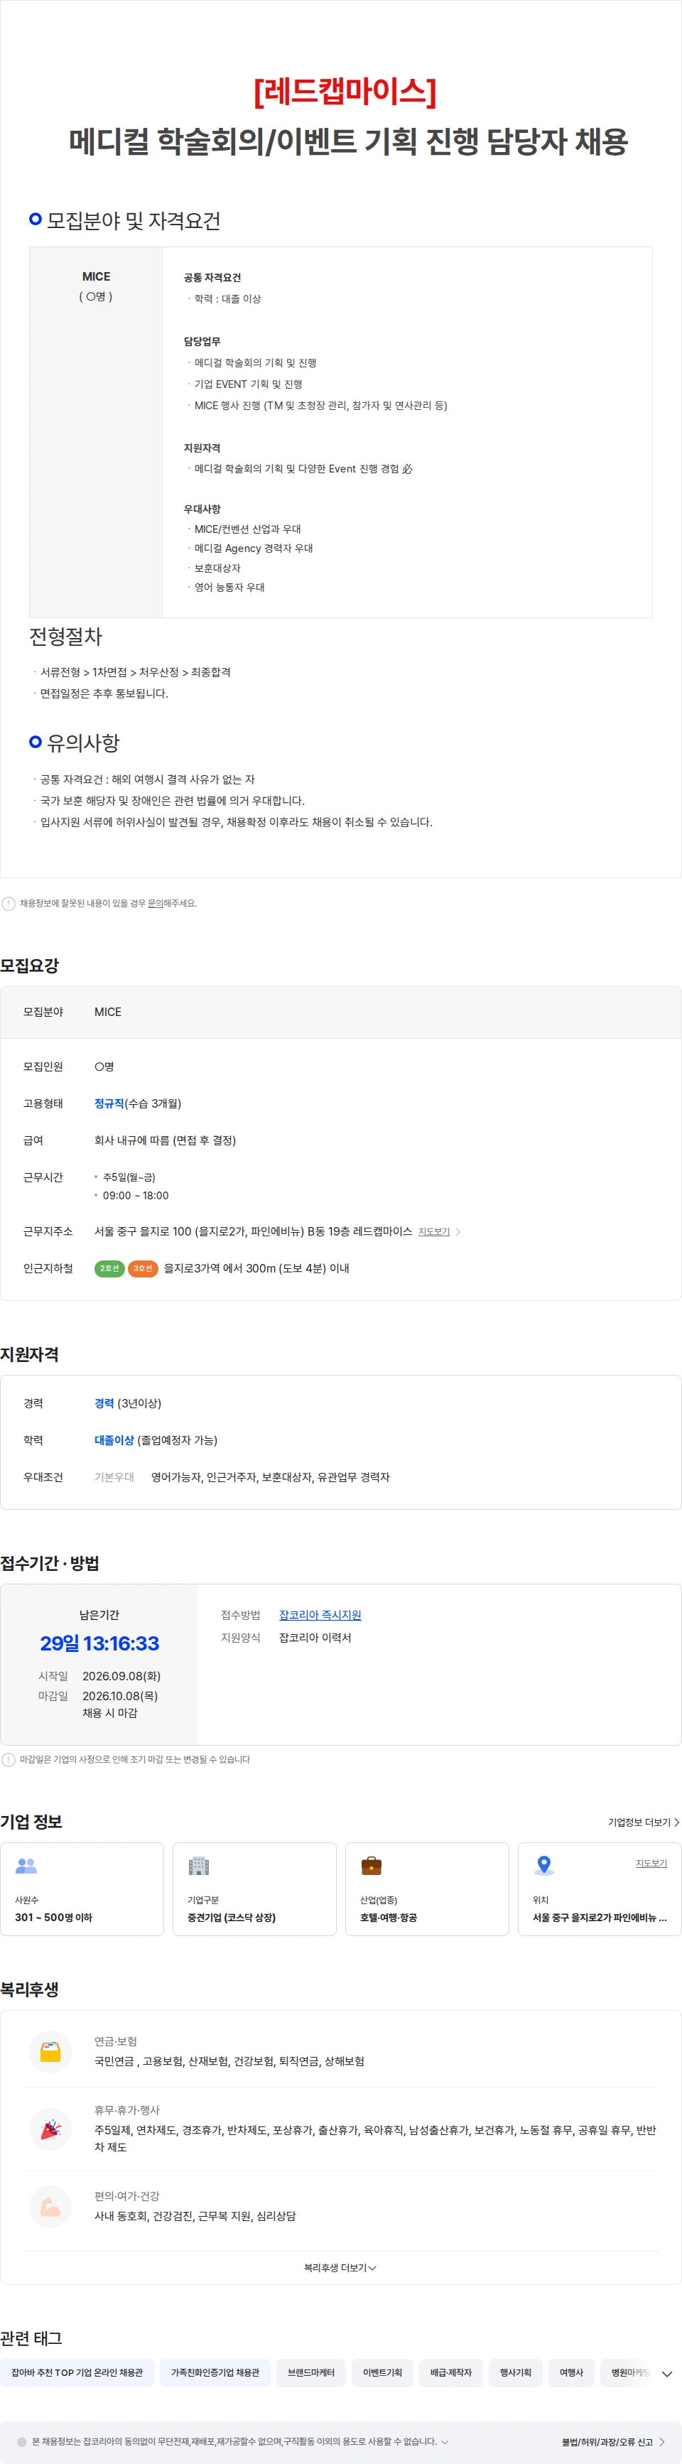Click the company type building icon
This screenshot has height=2464, width=682.
(198, 1865)
